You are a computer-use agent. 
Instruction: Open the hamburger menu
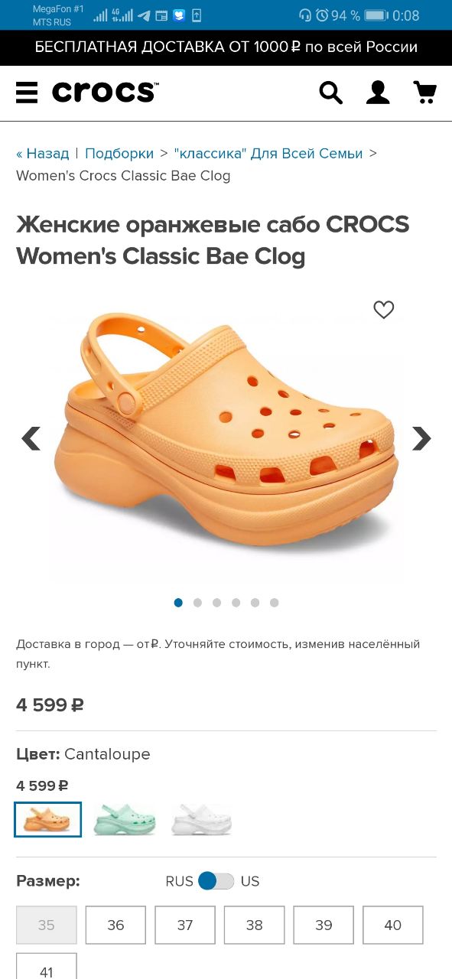tap(27, 93)
